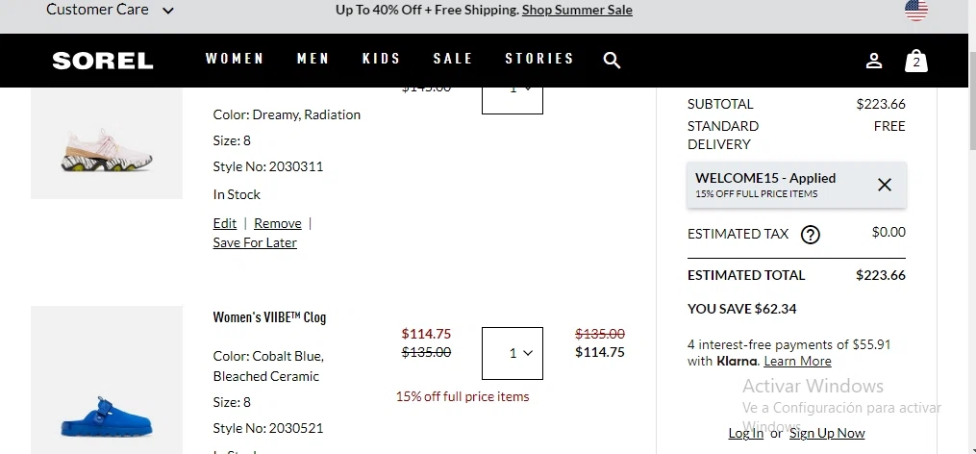Screen dimensions: 976x454
Task: Click the estimated tax help icon
Action: (811, 235)
